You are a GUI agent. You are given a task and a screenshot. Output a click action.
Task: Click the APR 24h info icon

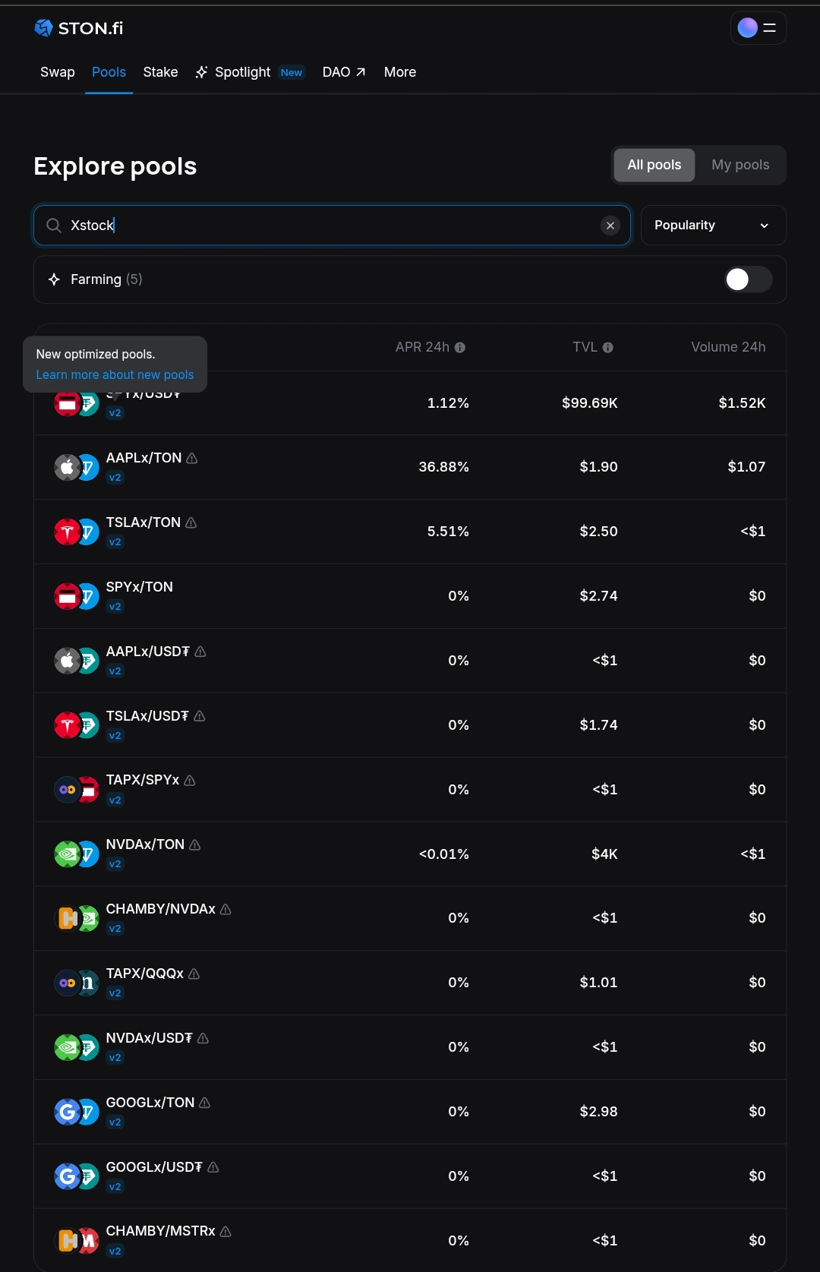point(460,348)
